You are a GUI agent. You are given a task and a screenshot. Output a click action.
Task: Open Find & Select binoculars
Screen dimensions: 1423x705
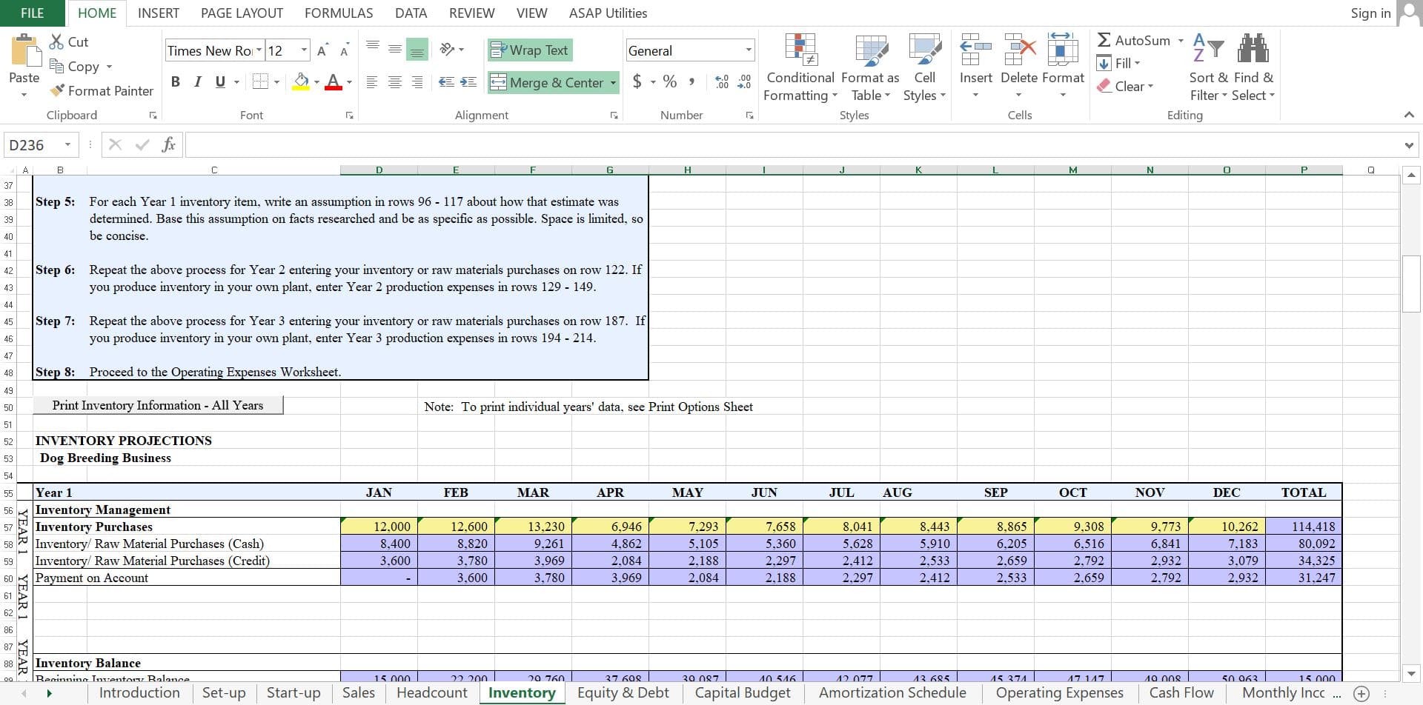coord(1253,68)
